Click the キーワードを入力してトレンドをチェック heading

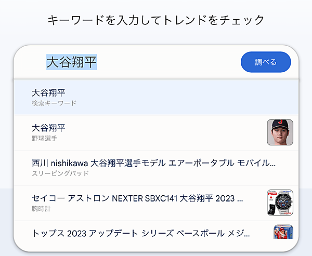tap(156, 20)
